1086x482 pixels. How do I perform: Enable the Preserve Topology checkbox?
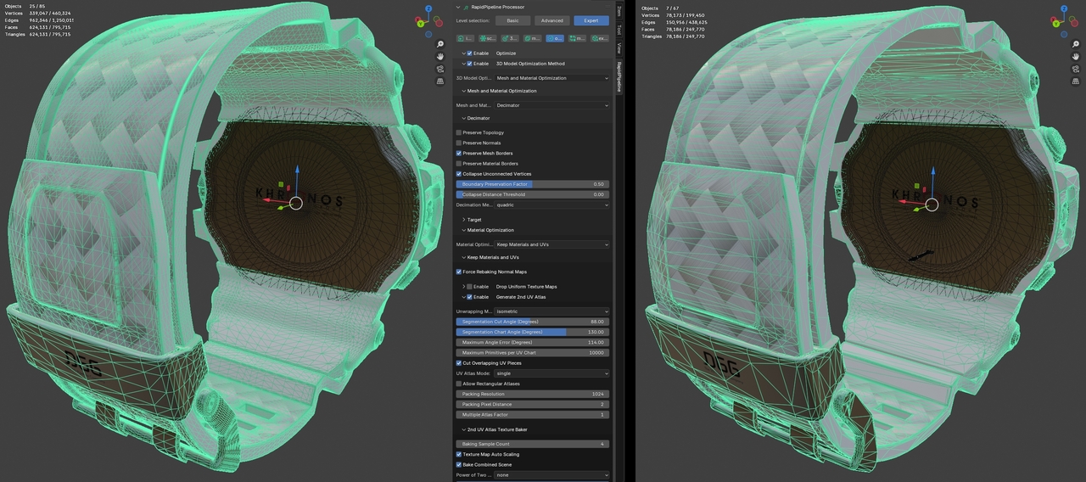459,132
